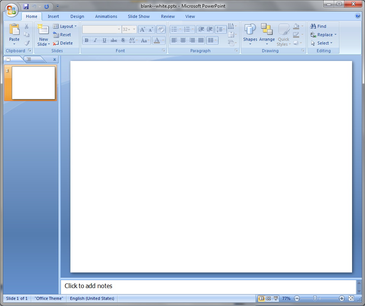Open the Insert ribbon tab
The width and height of the screenshot is (365, 306).
(53, 16)
